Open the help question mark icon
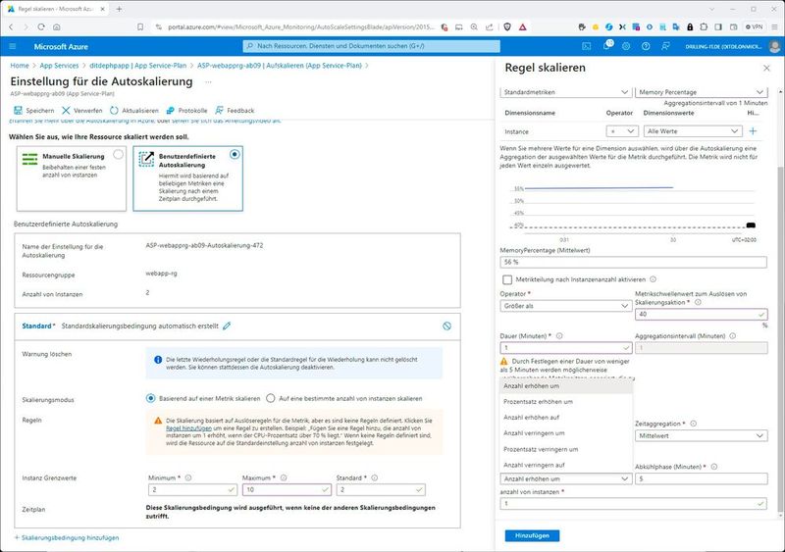Image resolution: width=785 pixels, height=552 pixels. point(646,46)
